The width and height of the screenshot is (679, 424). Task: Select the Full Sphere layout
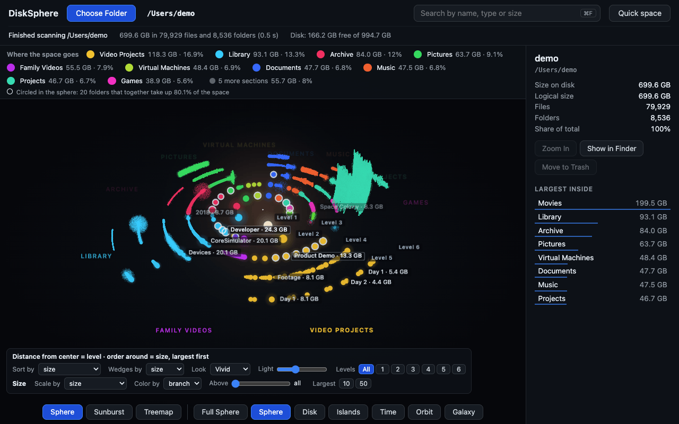[x=221, y=412]
